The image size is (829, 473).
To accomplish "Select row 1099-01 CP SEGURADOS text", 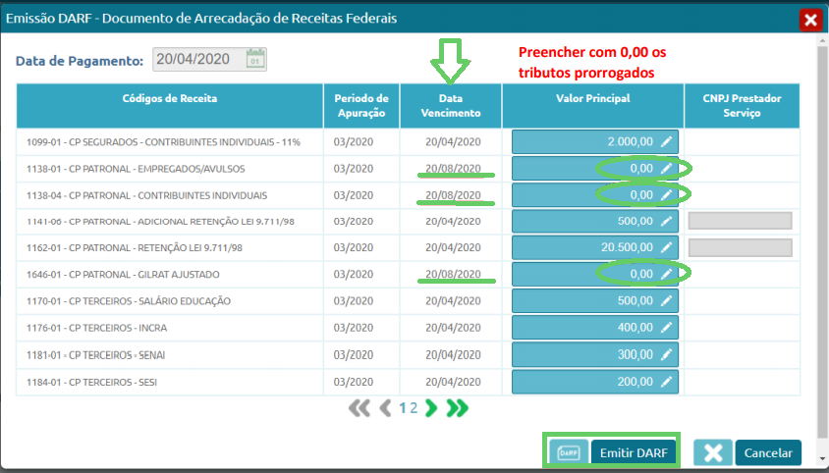I will 163,142.
